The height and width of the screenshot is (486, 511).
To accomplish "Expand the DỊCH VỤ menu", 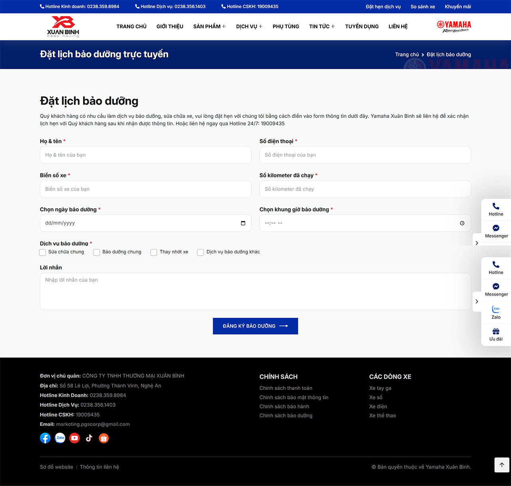I will [x=249, y=26].
